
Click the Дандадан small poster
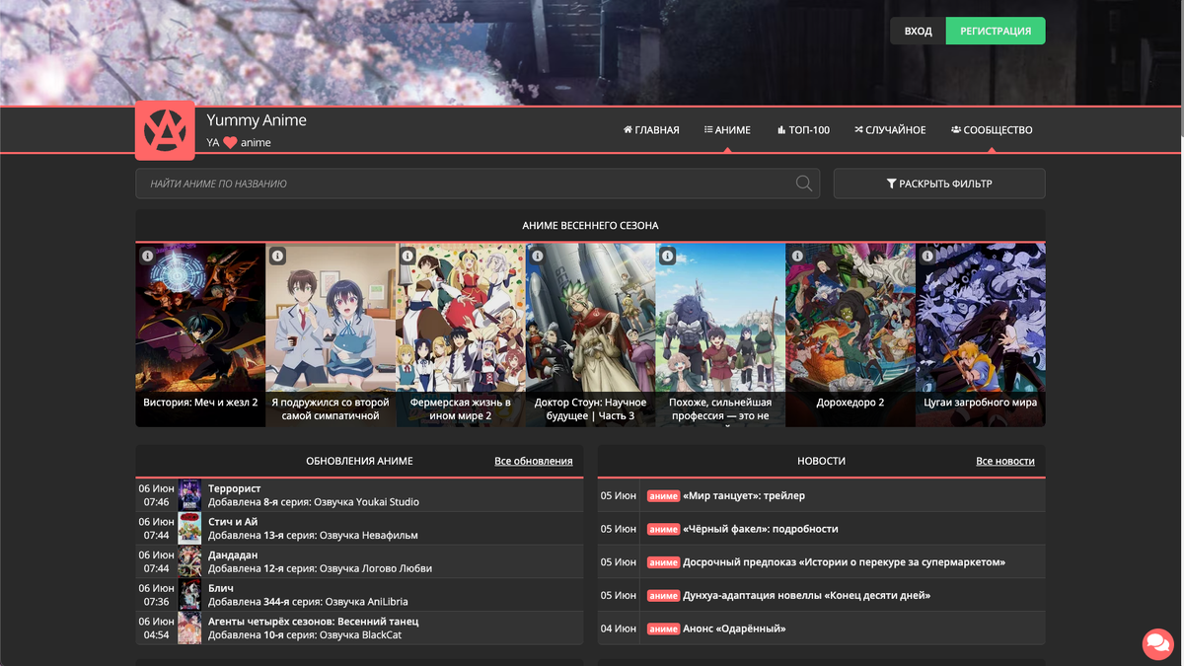coord(189,561)
